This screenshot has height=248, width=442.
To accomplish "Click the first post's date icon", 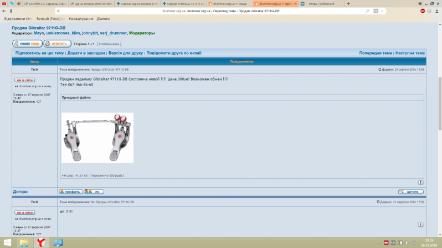I will [380, 69].
